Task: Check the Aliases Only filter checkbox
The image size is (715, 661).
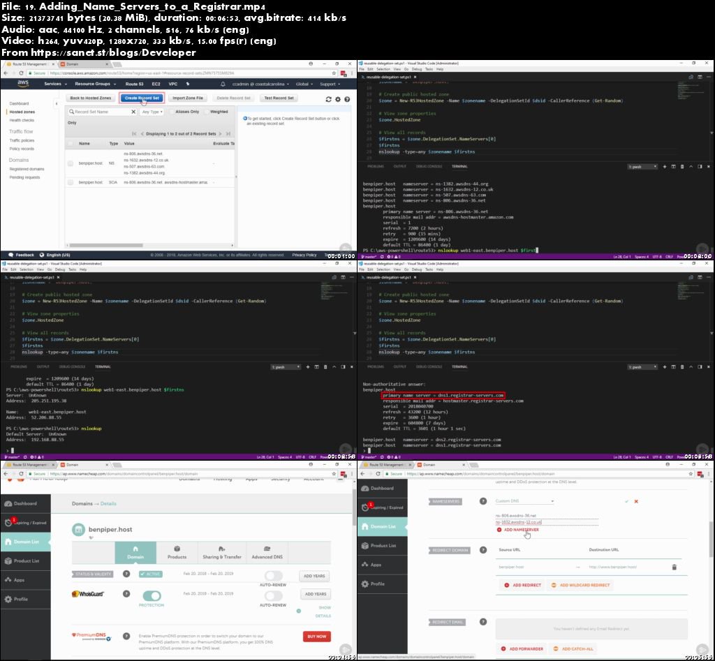Action: point(172,112)
